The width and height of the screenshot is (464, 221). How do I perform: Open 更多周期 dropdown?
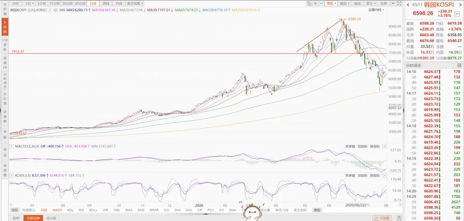tap(134, 3)
